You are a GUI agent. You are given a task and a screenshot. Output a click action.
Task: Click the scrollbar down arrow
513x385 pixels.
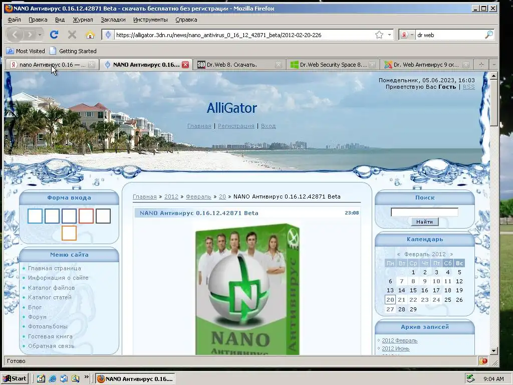[x=493, y=350]
